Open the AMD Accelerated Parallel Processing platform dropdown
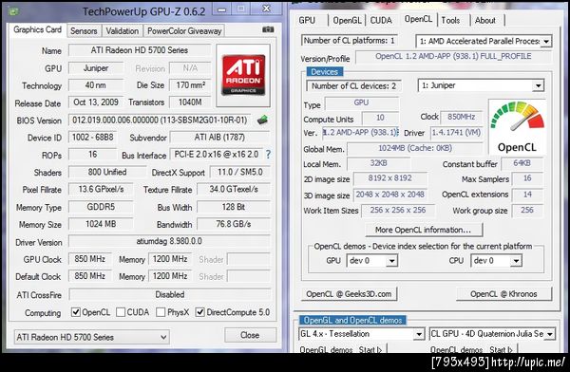Image resolution: width=570 pixels, height=372 pixels. pos(484,41)
